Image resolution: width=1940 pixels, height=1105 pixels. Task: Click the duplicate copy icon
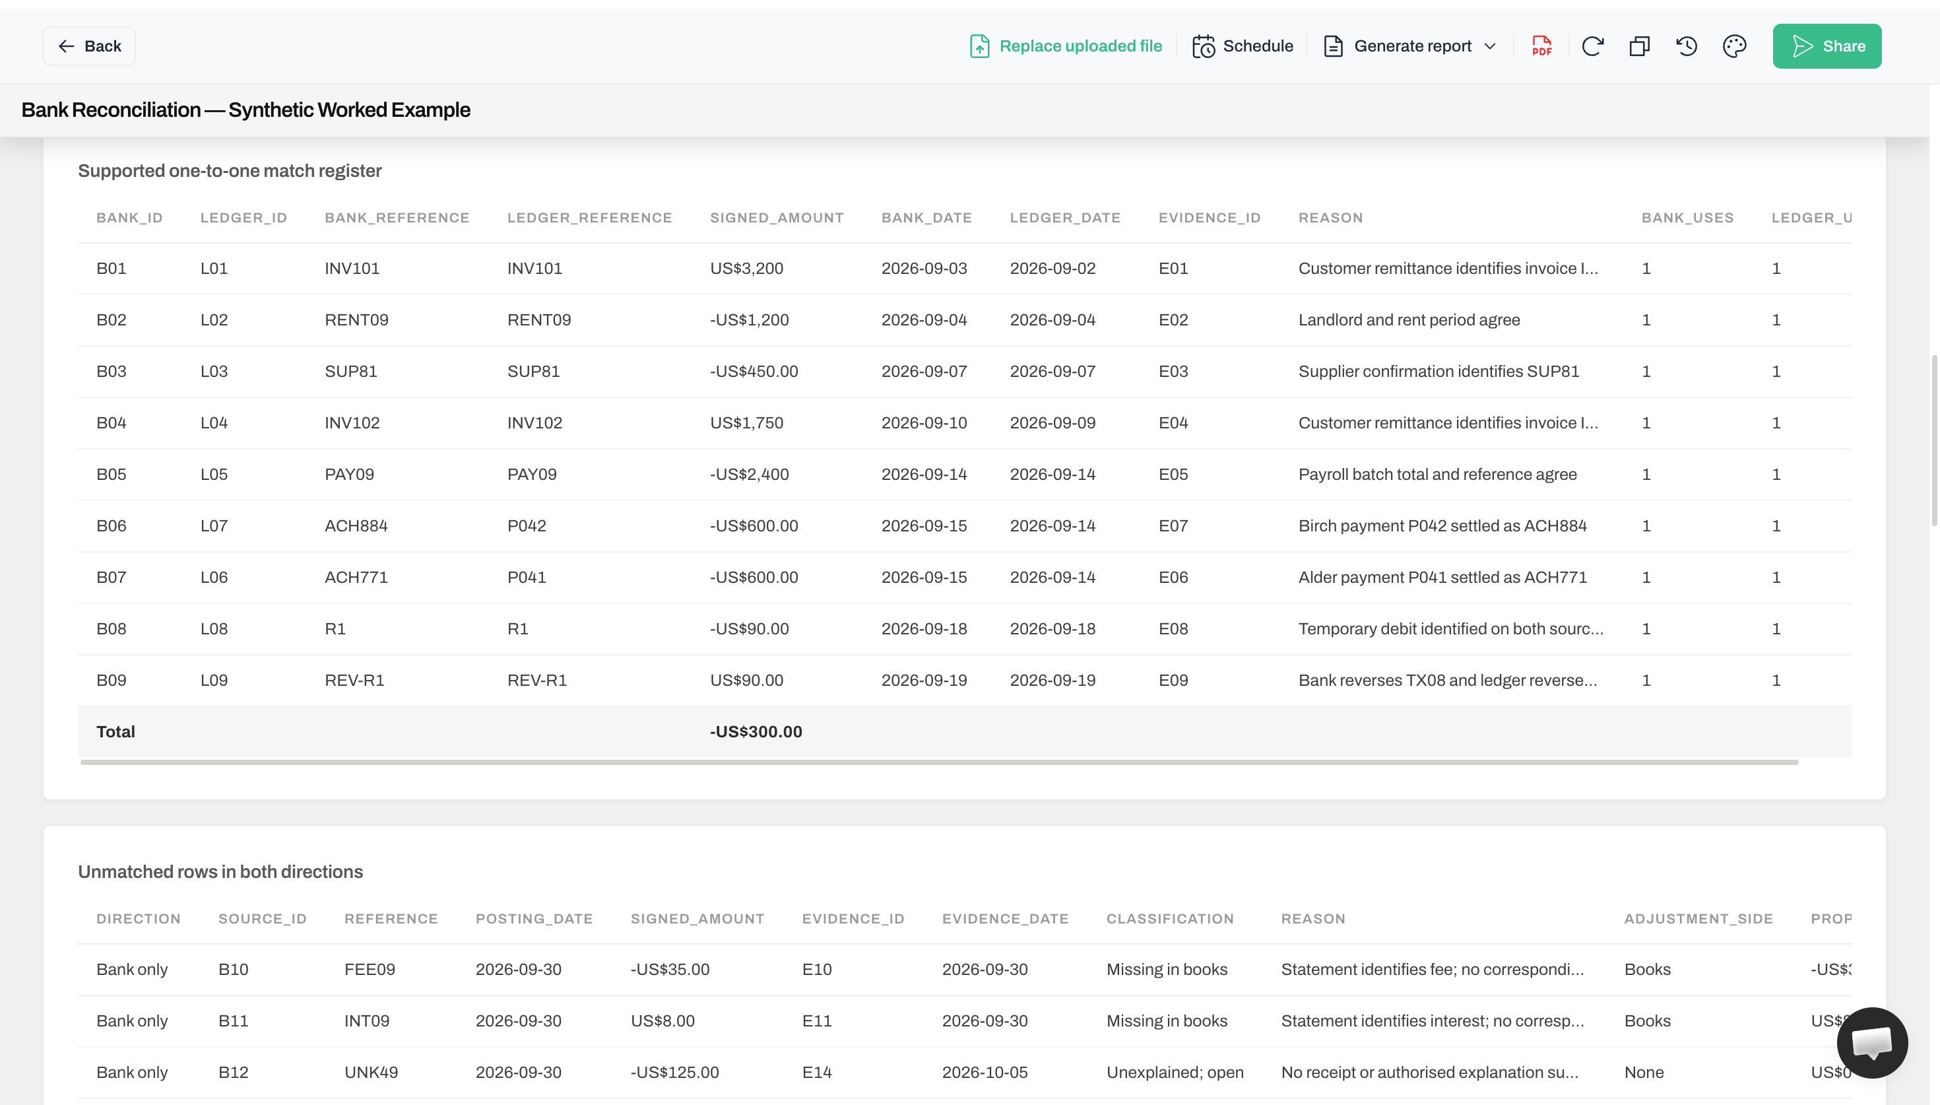[x=1639, y=46]
